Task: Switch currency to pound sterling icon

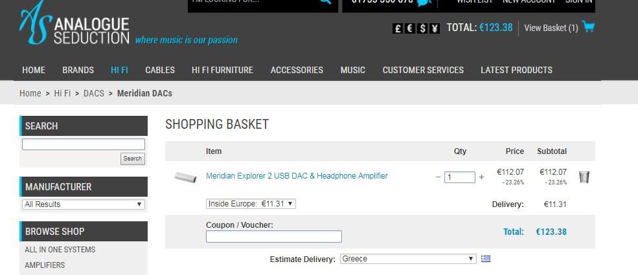Action: pyautogui.click(x=398, y=28)
